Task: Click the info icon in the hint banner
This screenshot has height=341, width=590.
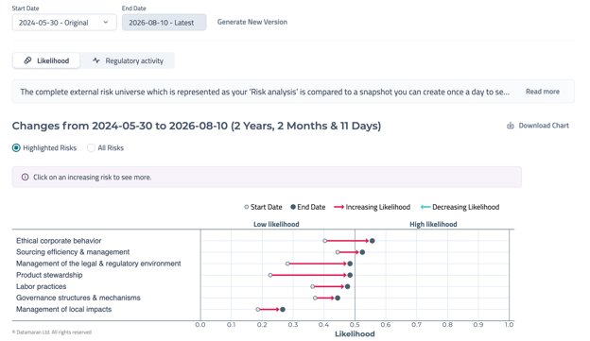Action: pyautogui.click(x=25, y=177)
